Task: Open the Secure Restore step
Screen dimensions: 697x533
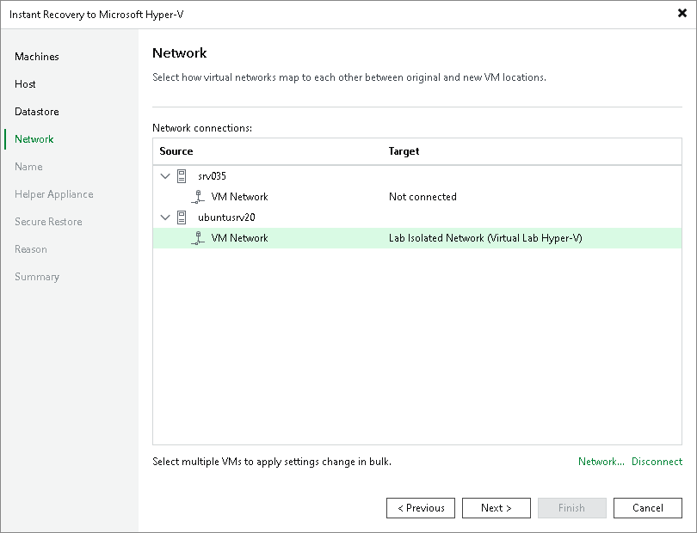Action: (x=48, y=222)
